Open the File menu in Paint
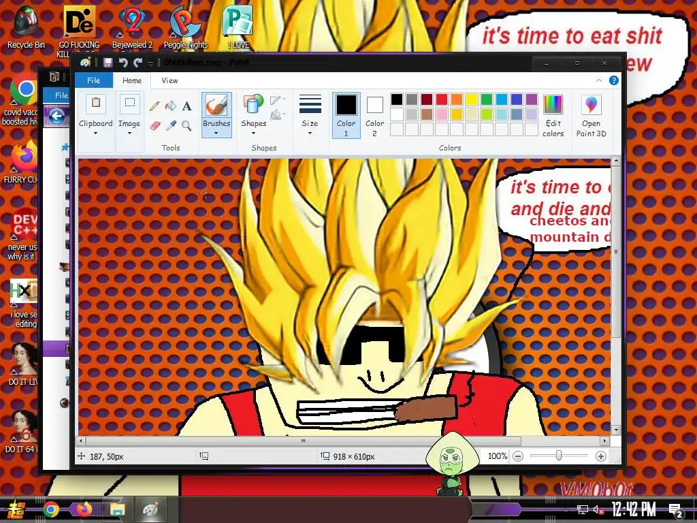This screenshot has height=523, width=697. [93, 80]
